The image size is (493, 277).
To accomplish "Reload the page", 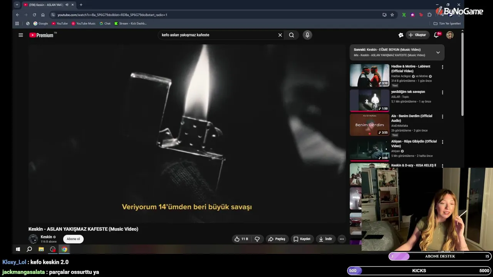I will 34,15.
